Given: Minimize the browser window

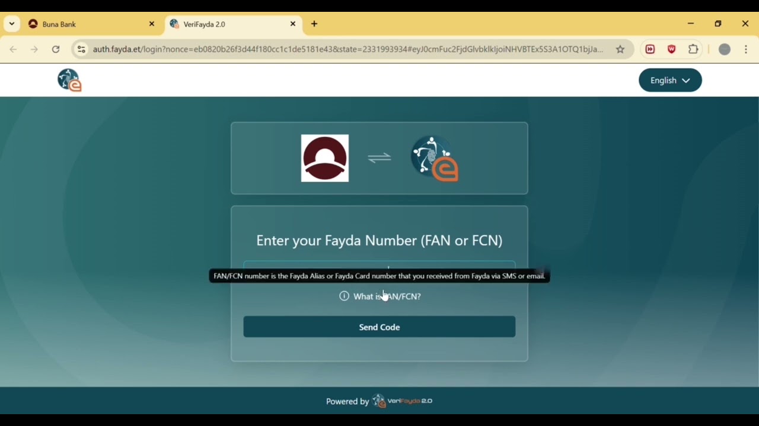Looking at the screenshot, I should [x=691, y=24].
